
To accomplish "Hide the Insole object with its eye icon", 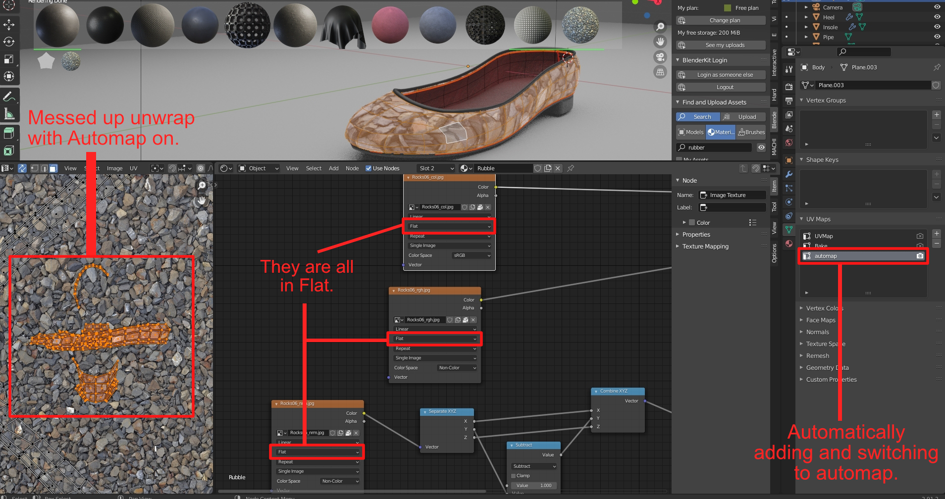I will [937, 27].
